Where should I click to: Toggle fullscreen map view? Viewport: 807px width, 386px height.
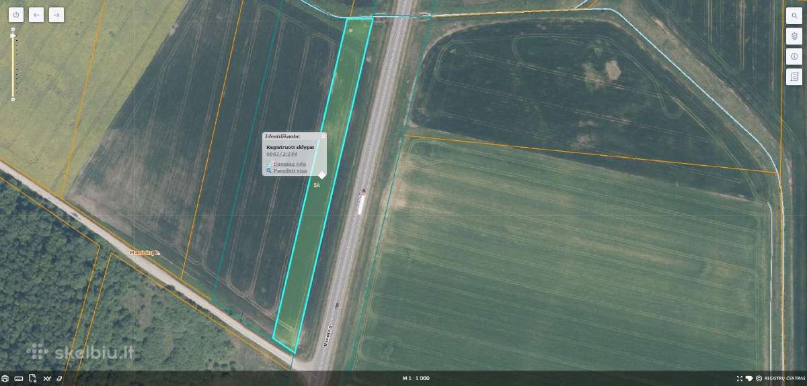(740, 379)
